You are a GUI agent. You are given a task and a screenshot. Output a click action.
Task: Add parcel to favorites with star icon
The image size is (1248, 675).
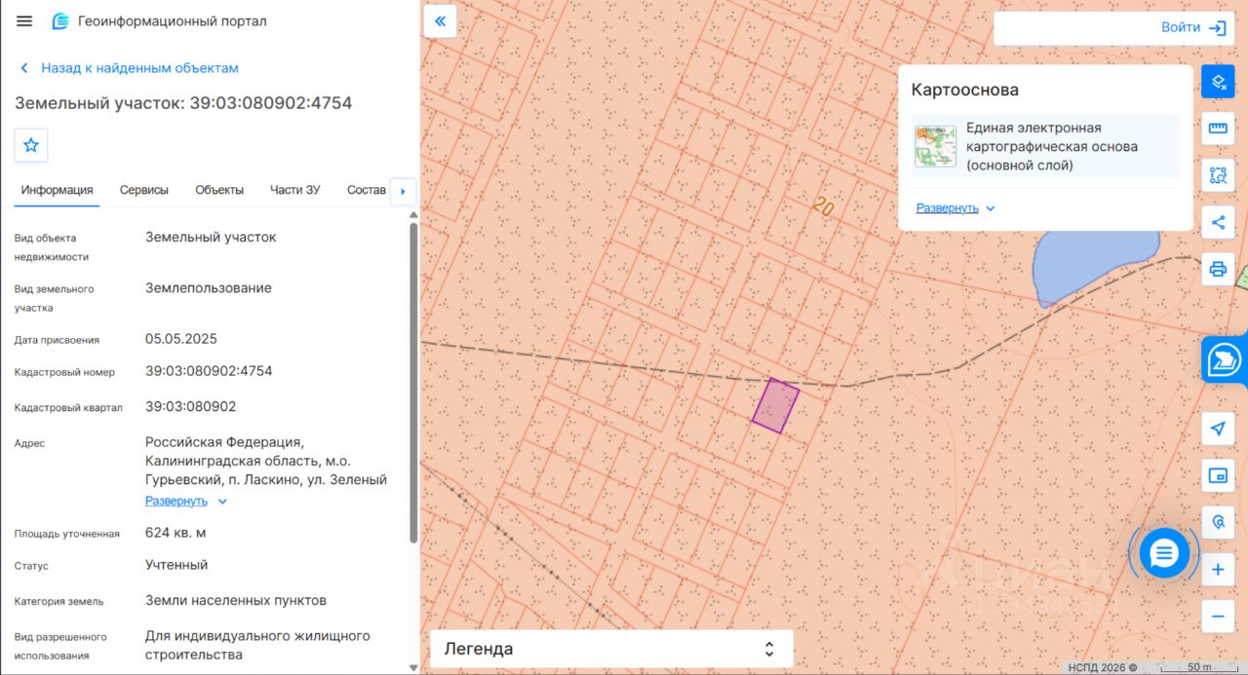[x=31, y=145]
